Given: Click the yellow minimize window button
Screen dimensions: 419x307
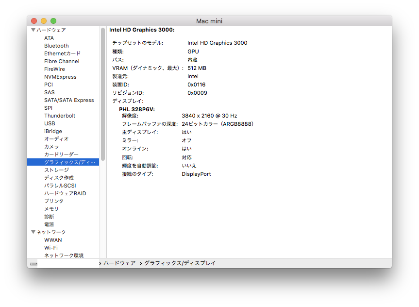Looking at the screenshot, I should pyautogui.click(x=44, y=21).
